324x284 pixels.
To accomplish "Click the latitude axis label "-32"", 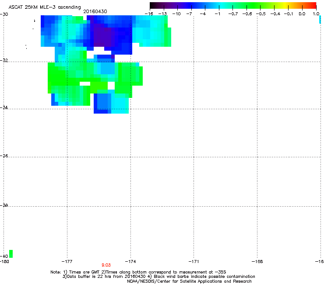I will coord(4,60).
